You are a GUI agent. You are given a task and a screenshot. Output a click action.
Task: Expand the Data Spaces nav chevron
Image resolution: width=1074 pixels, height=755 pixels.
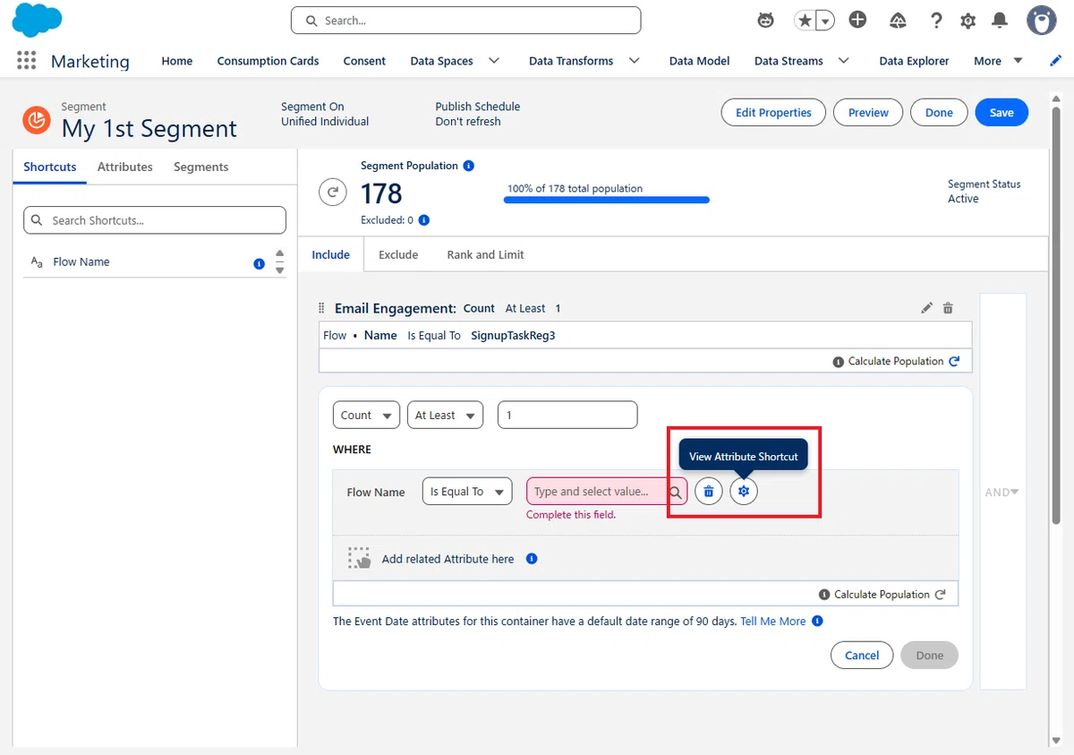click(x=494, y=61)
